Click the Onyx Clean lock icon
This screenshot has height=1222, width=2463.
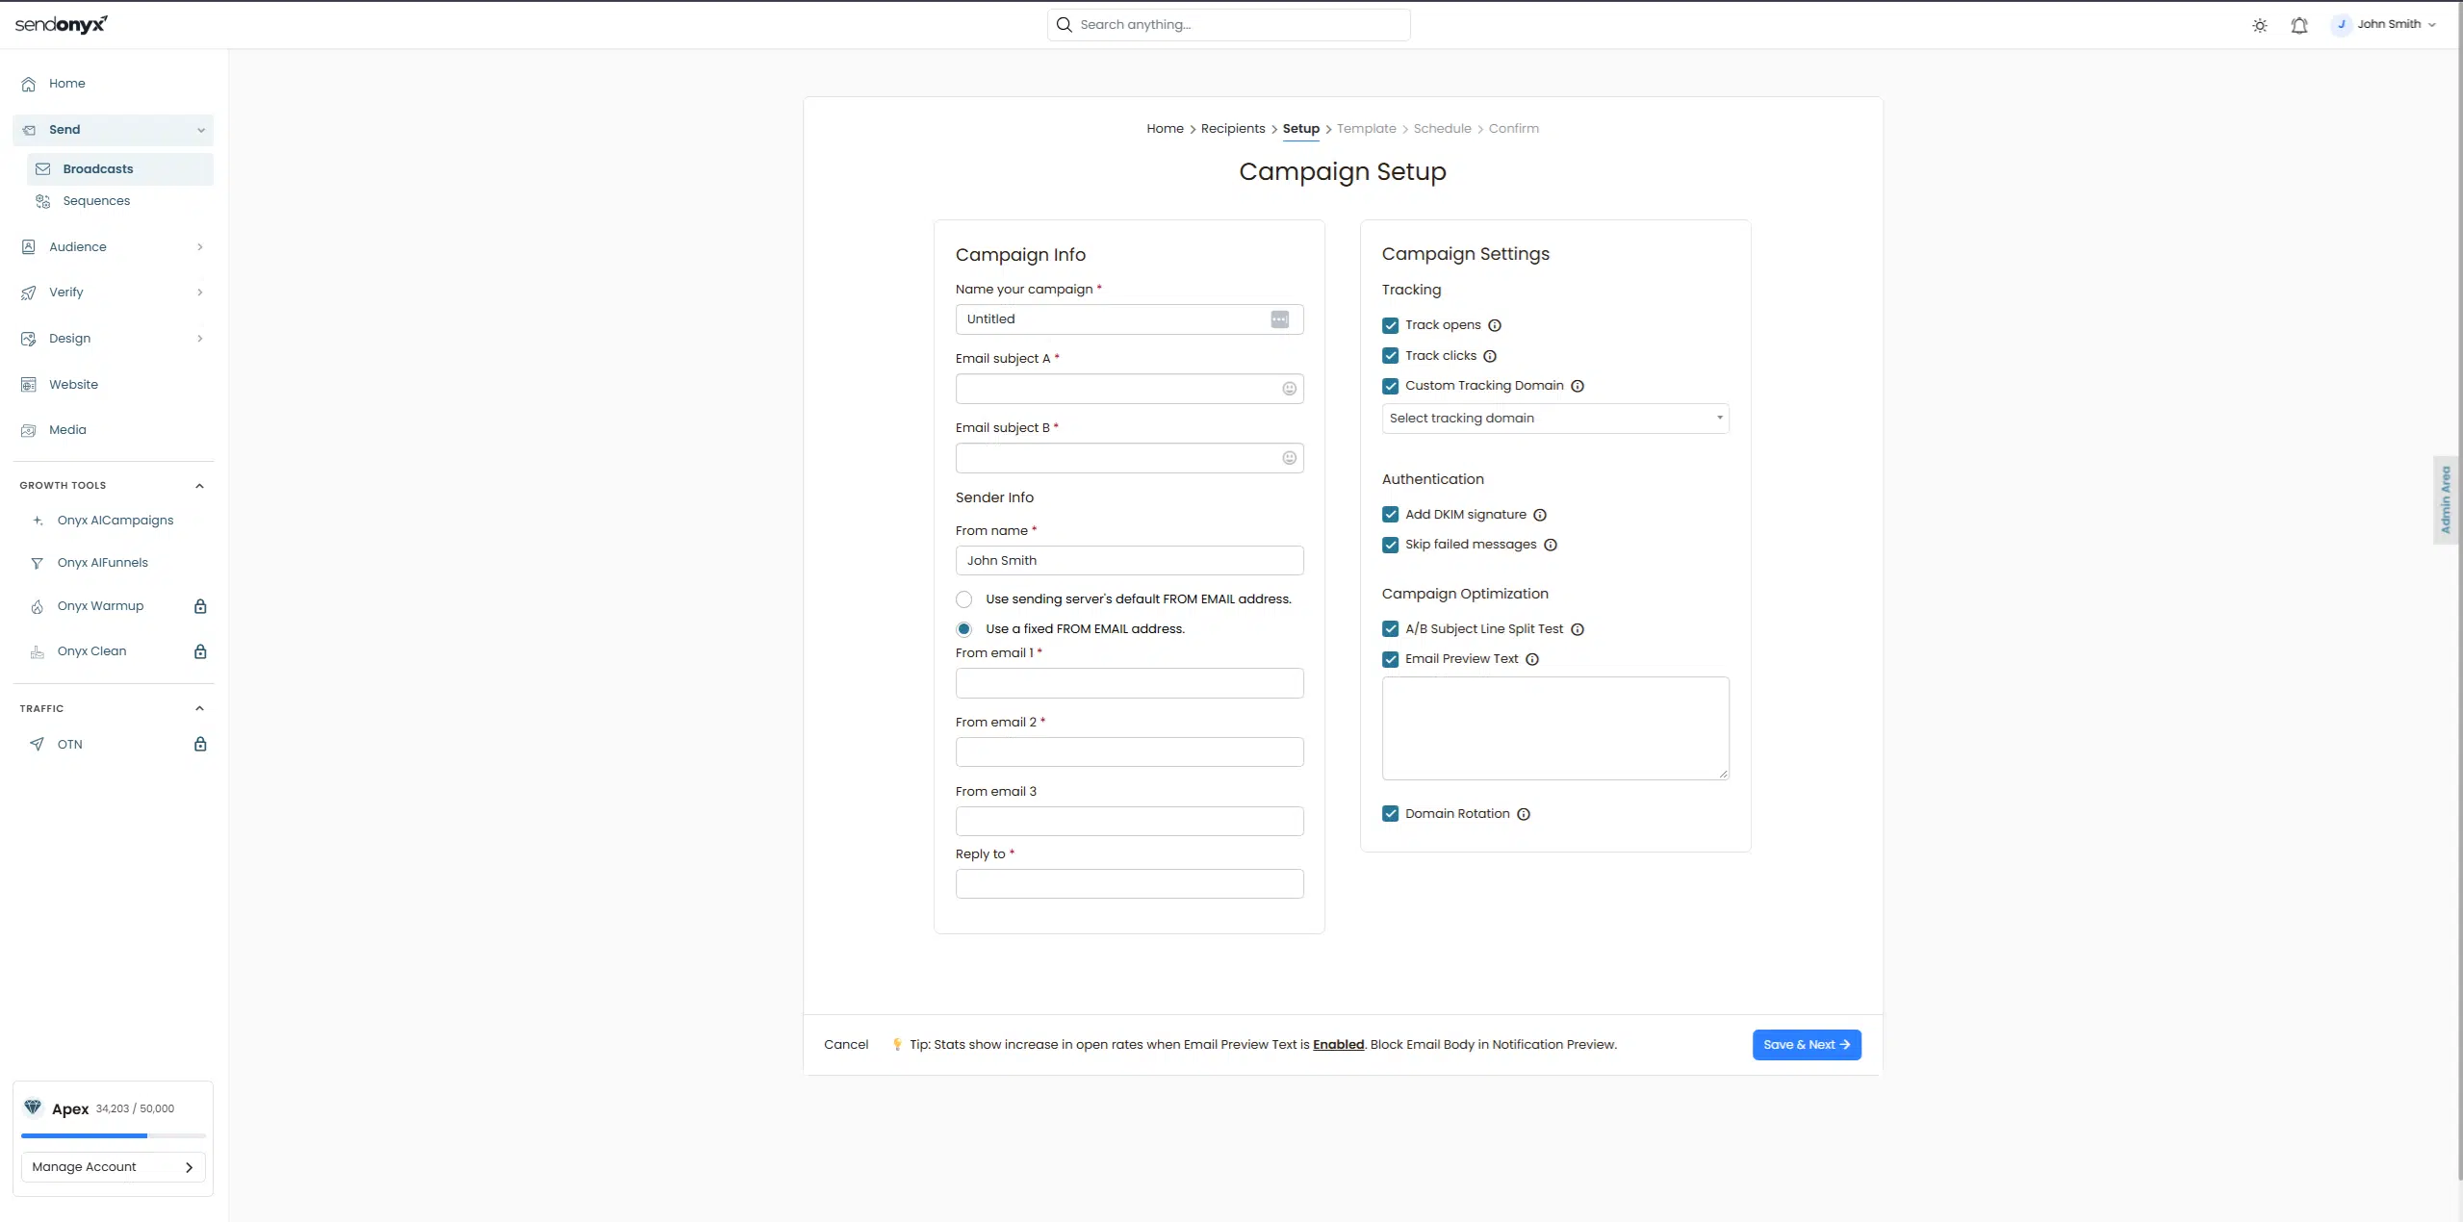tap(200, 651)
